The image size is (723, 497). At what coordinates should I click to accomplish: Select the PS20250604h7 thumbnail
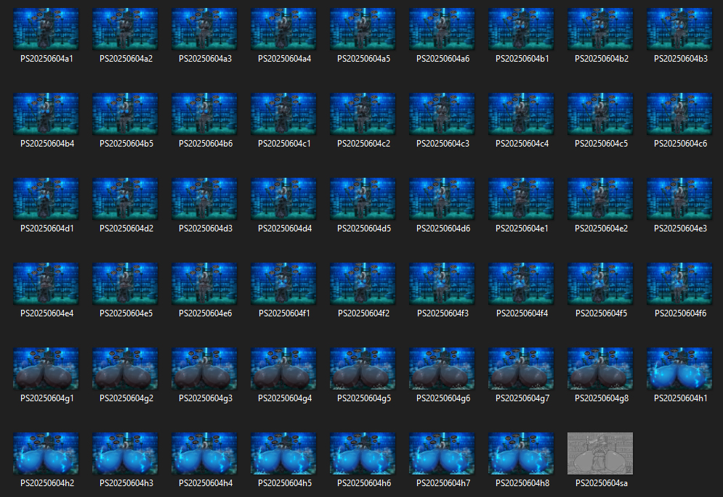click(443, 453)
